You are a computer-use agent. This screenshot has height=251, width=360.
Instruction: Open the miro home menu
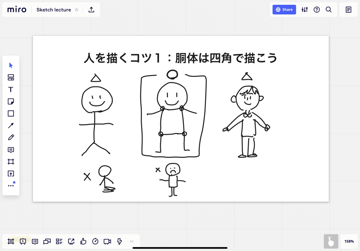16,9
